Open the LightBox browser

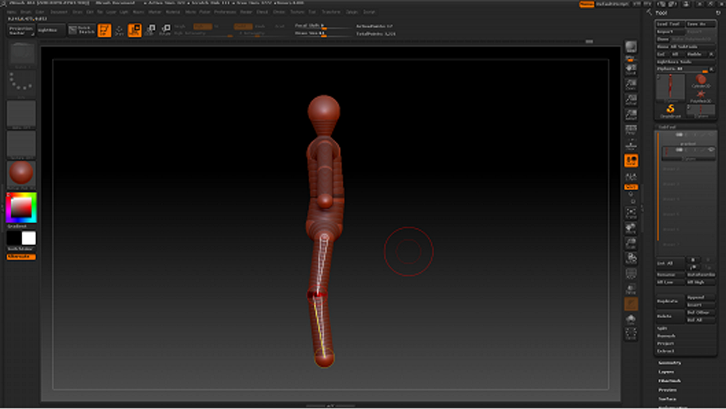(x=50, y=30)
